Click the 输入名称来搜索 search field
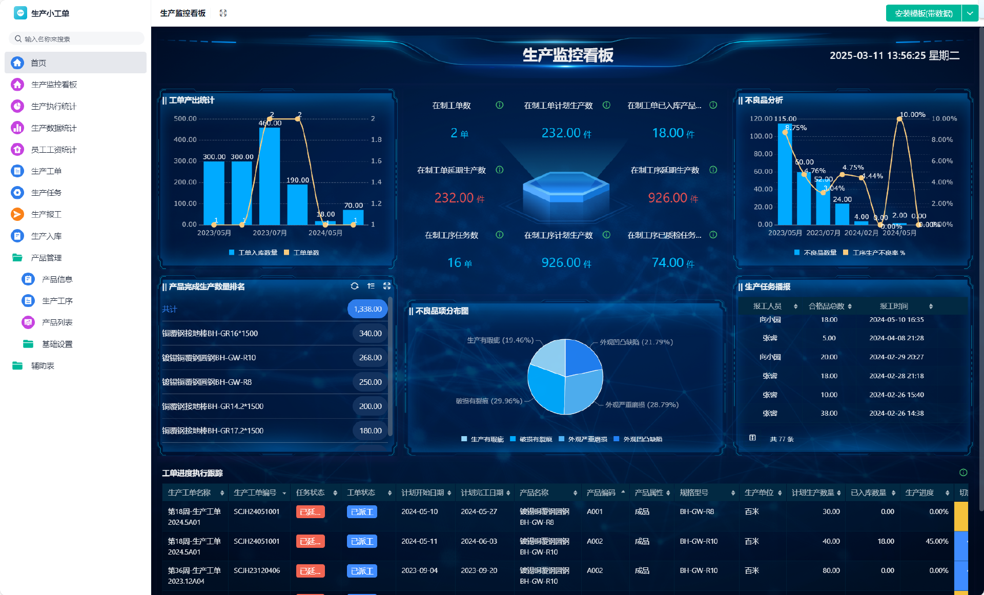This screenshot has width=984, height=595. coord(77,39)
